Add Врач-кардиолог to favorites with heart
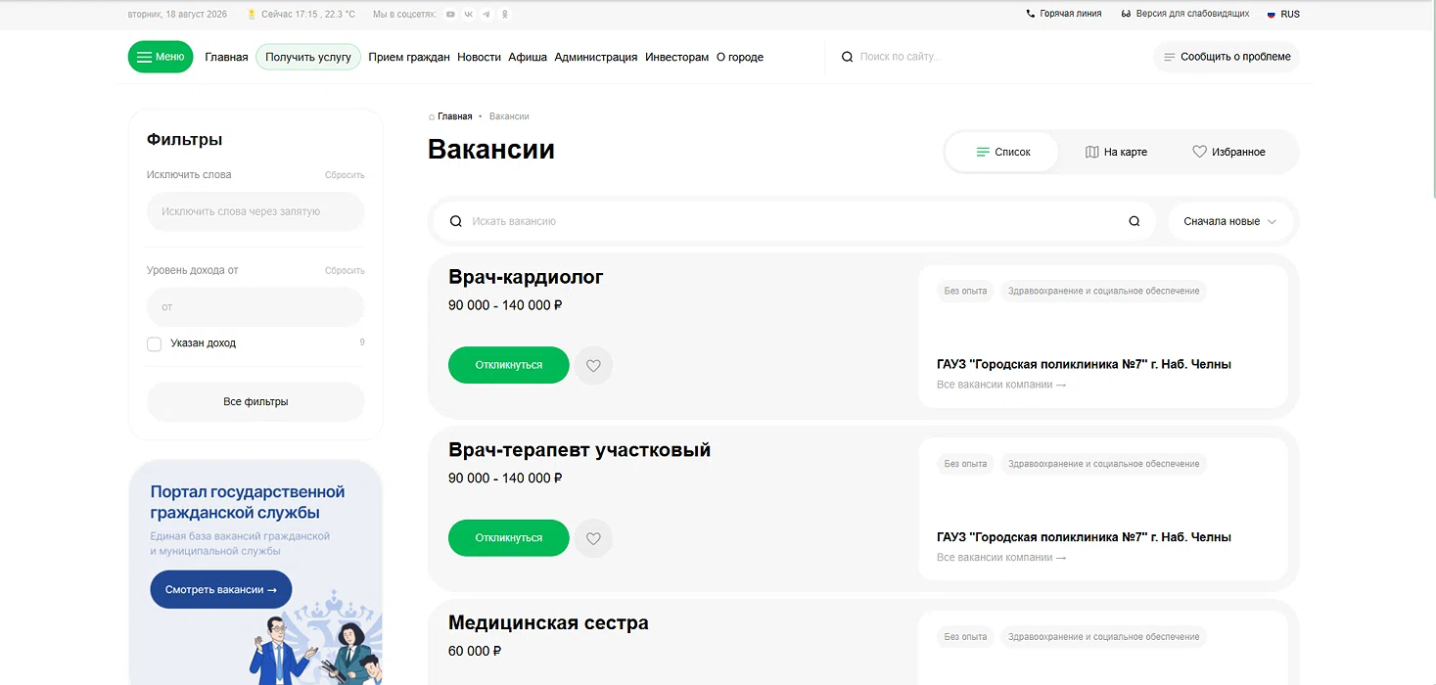The width and height of the screenshot is (1436, 685). (593, 365)
